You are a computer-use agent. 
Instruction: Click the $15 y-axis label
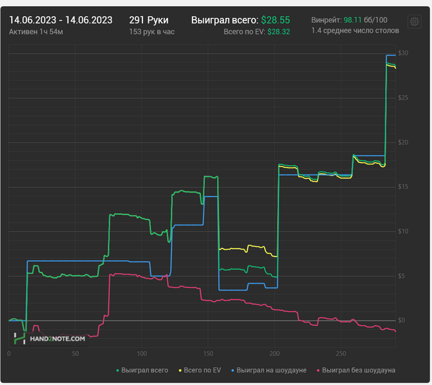tap(403, 187)
